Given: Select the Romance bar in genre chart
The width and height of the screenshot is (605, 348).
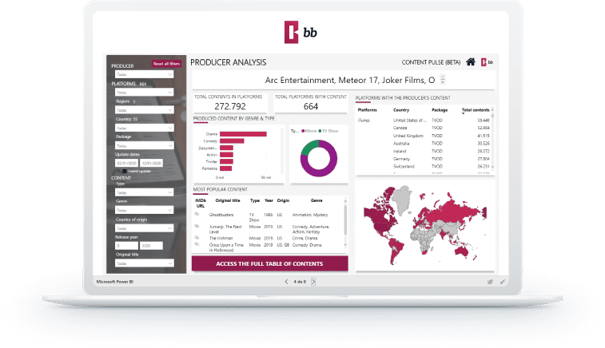Looking at the screenshot, I should pos(225,168).
